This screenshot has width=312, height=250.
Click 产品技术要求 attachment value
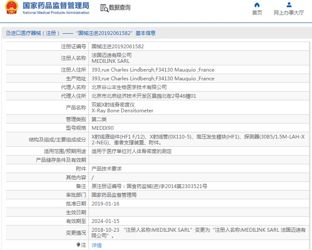106,169
